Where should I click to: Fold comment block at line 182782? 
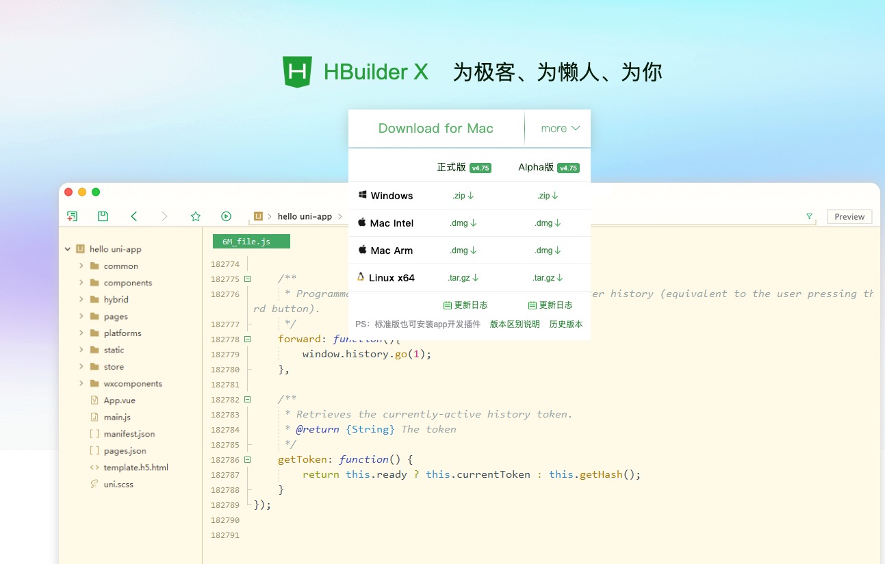click(247, 400)
